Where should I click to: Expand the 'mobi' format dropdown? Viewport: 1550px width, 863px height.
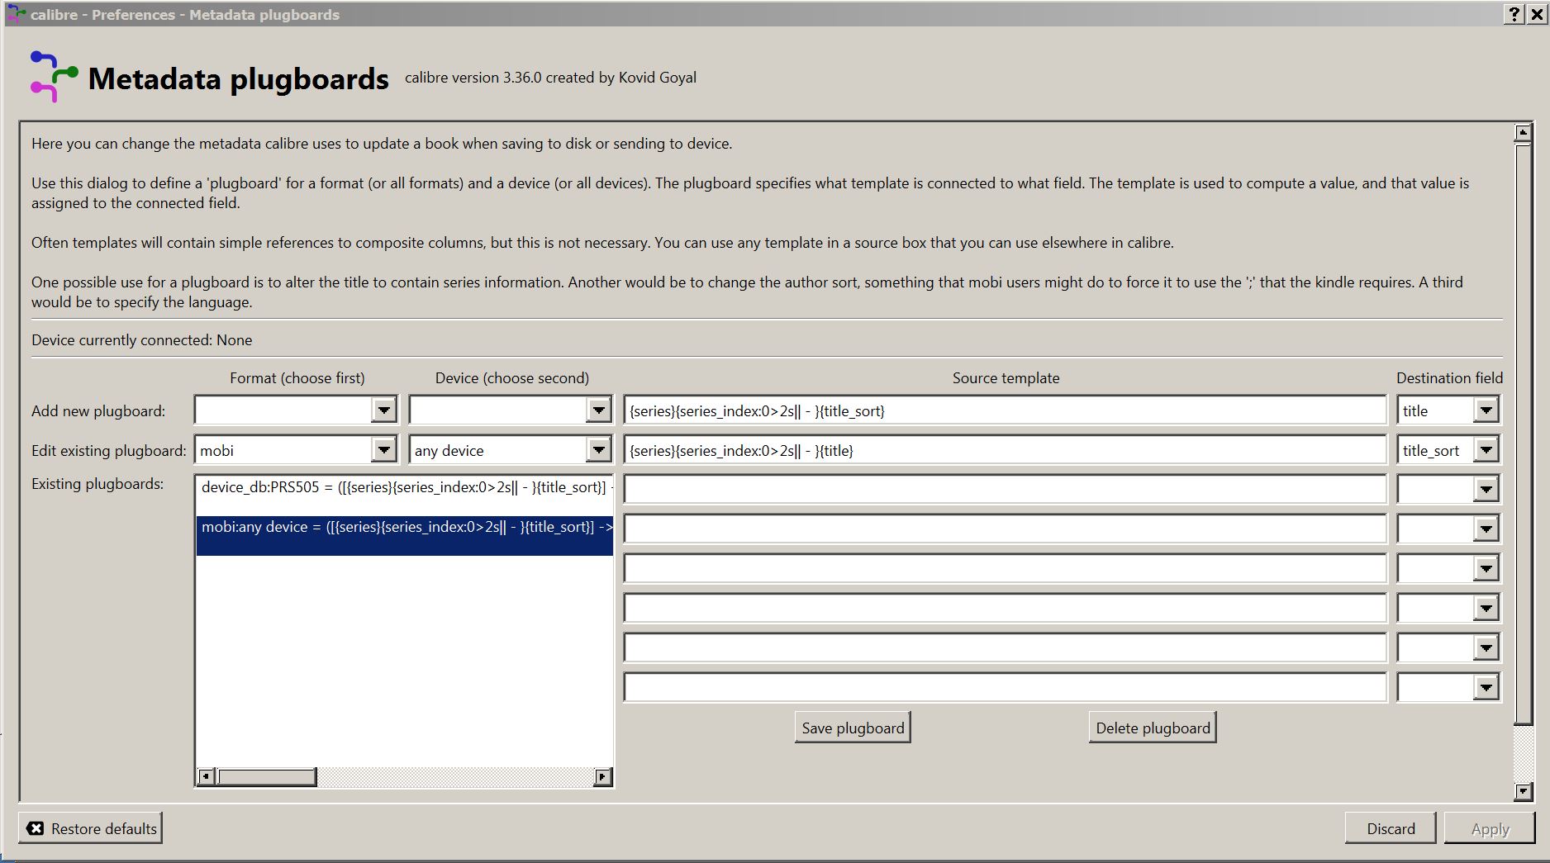383,450
